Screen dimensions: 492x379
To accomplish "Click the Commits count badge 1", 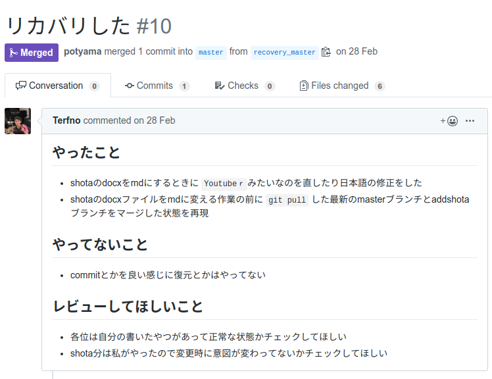I will pos(184,86).
